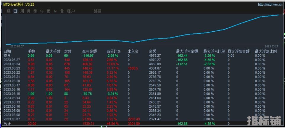
Task: Open the mtdriver.cn website link
Action: (x=270, y=4)
